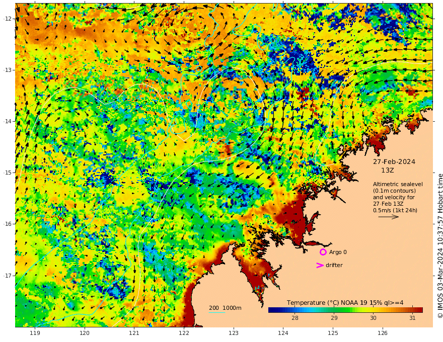This screenshot has width=443, height=342.
Task: Click longitude axis label 125
Action: (333, 333)
